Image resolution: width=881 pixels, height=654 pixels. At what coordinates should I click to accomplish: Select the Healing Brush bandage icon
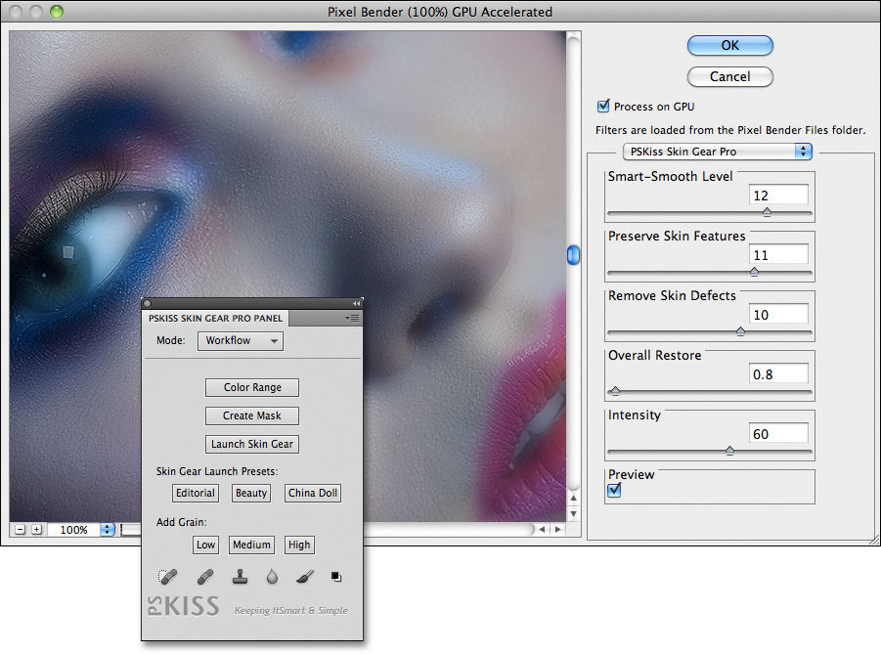tap(205, 577)
